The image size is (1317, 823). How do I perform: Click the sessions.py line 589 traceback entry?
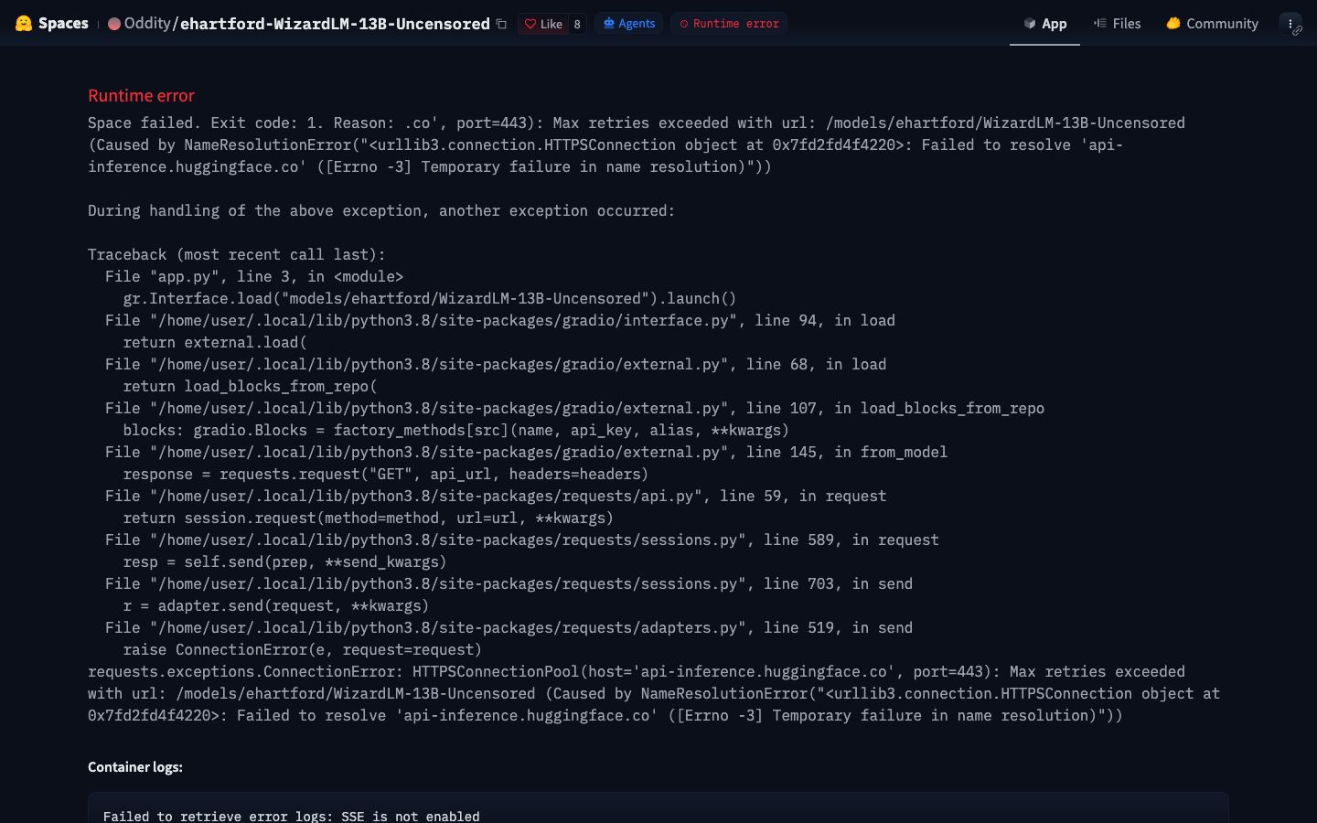click(x=522, y=540)
